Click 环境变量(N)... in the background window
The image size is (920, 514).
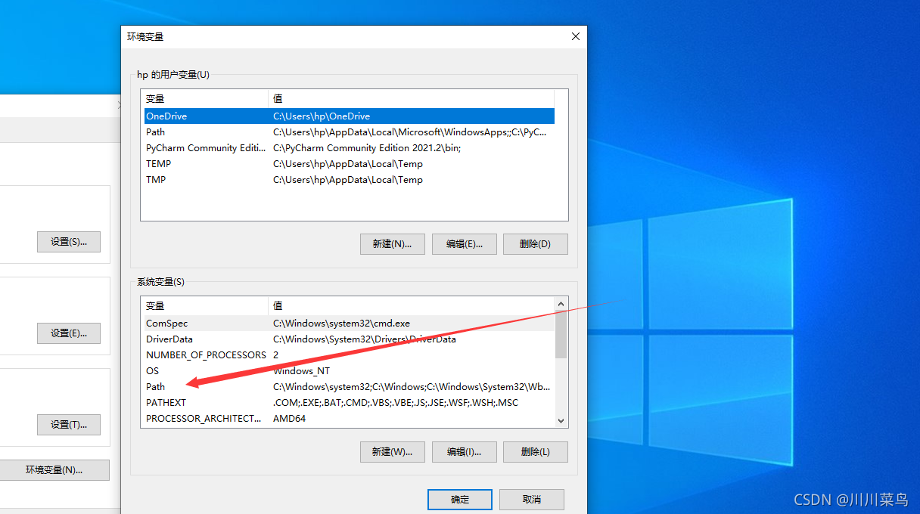coord(54,470)
